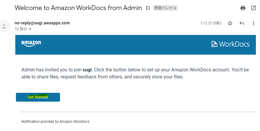
Task: Toggle the importance marker beside the subject
Action: tap(148, 8)
